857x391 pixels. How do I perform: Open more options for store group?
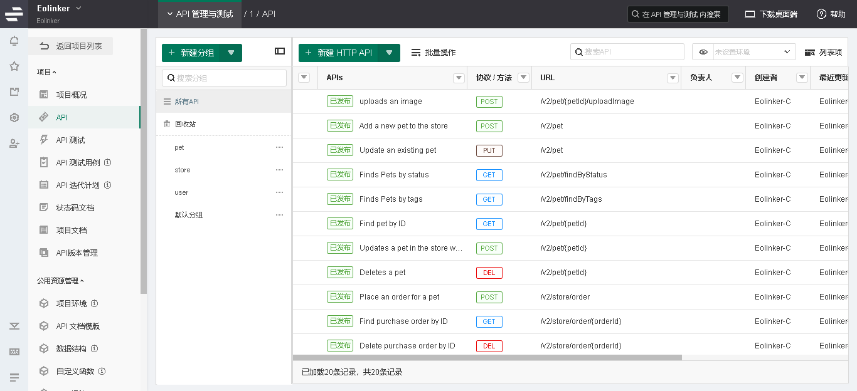(x=280, y=170)
